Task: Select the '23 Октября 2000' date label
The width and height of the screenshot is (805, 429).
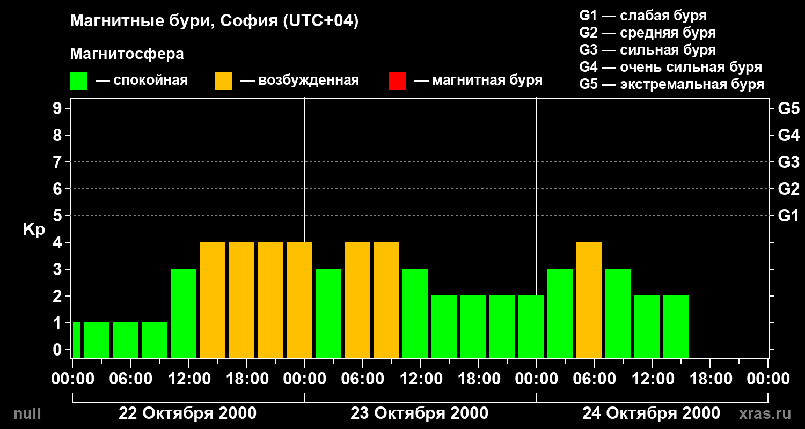Action: pyautogui.click(x=419, y=413)
